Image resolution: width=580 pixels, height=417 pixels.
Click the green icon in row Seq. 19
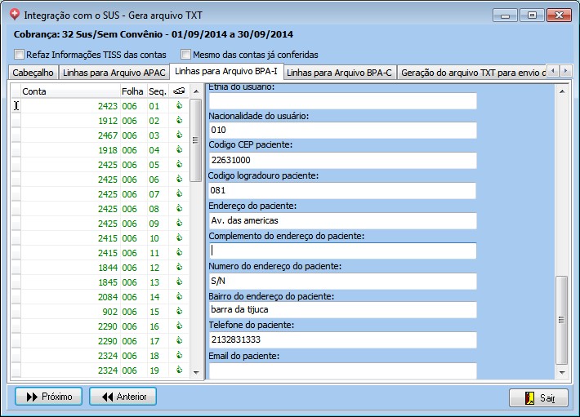point(179,370)
